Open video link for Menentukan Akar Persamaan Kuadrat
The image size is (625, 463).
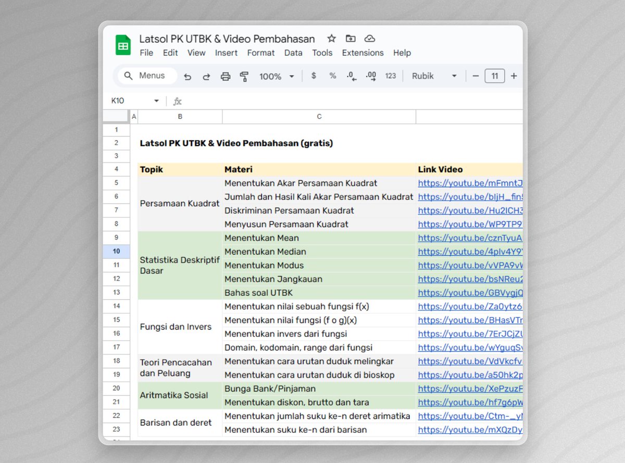point(470,183)
